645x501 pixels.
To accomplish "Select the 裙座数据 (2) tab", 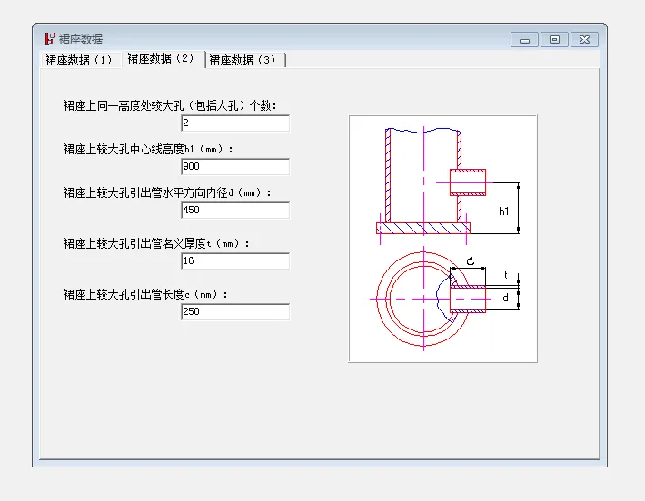I will point(163,59).
